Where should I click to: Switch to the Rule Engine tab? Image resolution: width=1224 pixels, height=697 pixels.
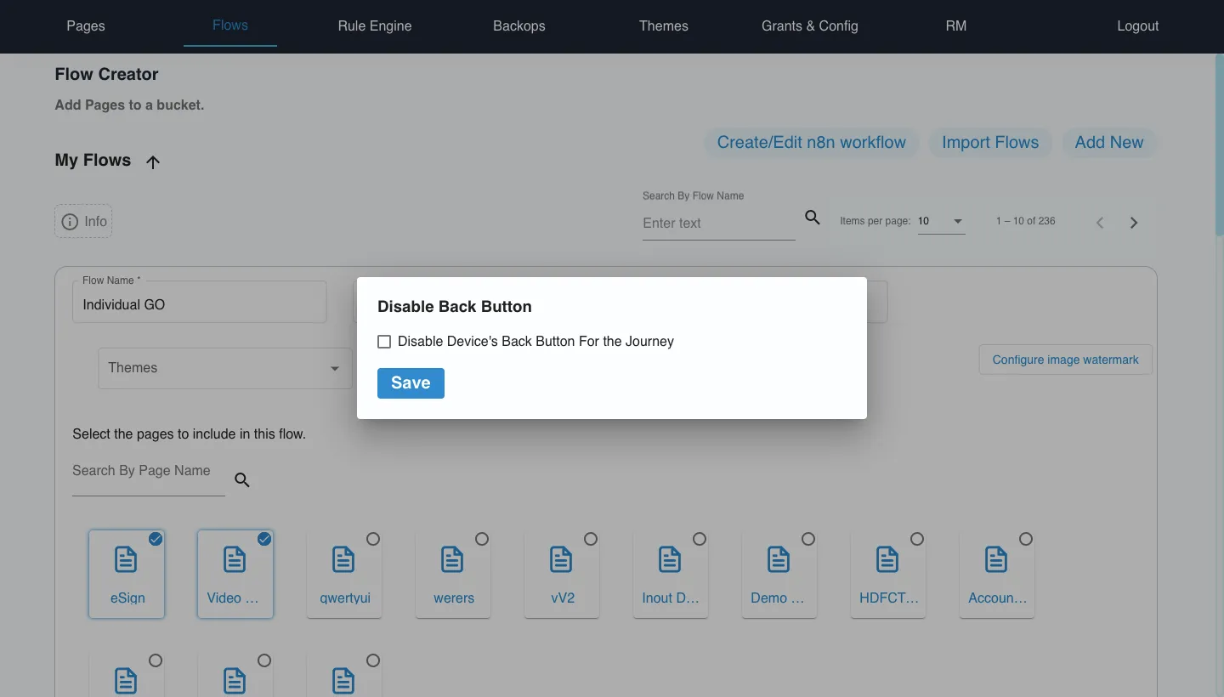click(x=375, y=25)
